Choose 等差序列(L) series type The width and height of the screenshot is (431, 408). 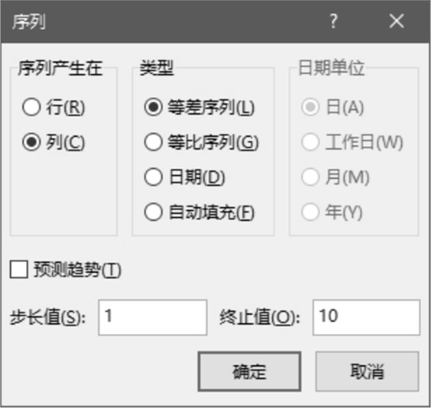(153, 107)
